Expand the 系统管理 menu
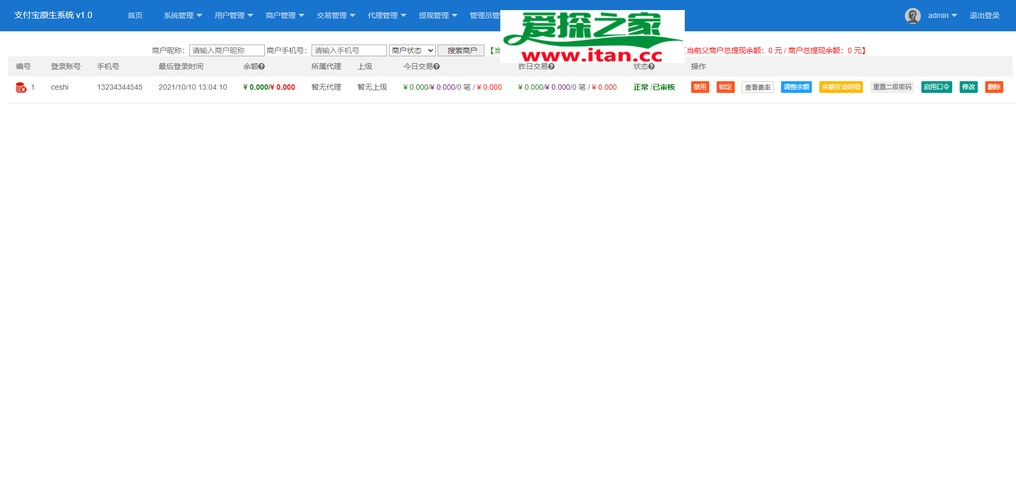The width and height of the screenshot is (1016, 492). [x=182, y=15]
